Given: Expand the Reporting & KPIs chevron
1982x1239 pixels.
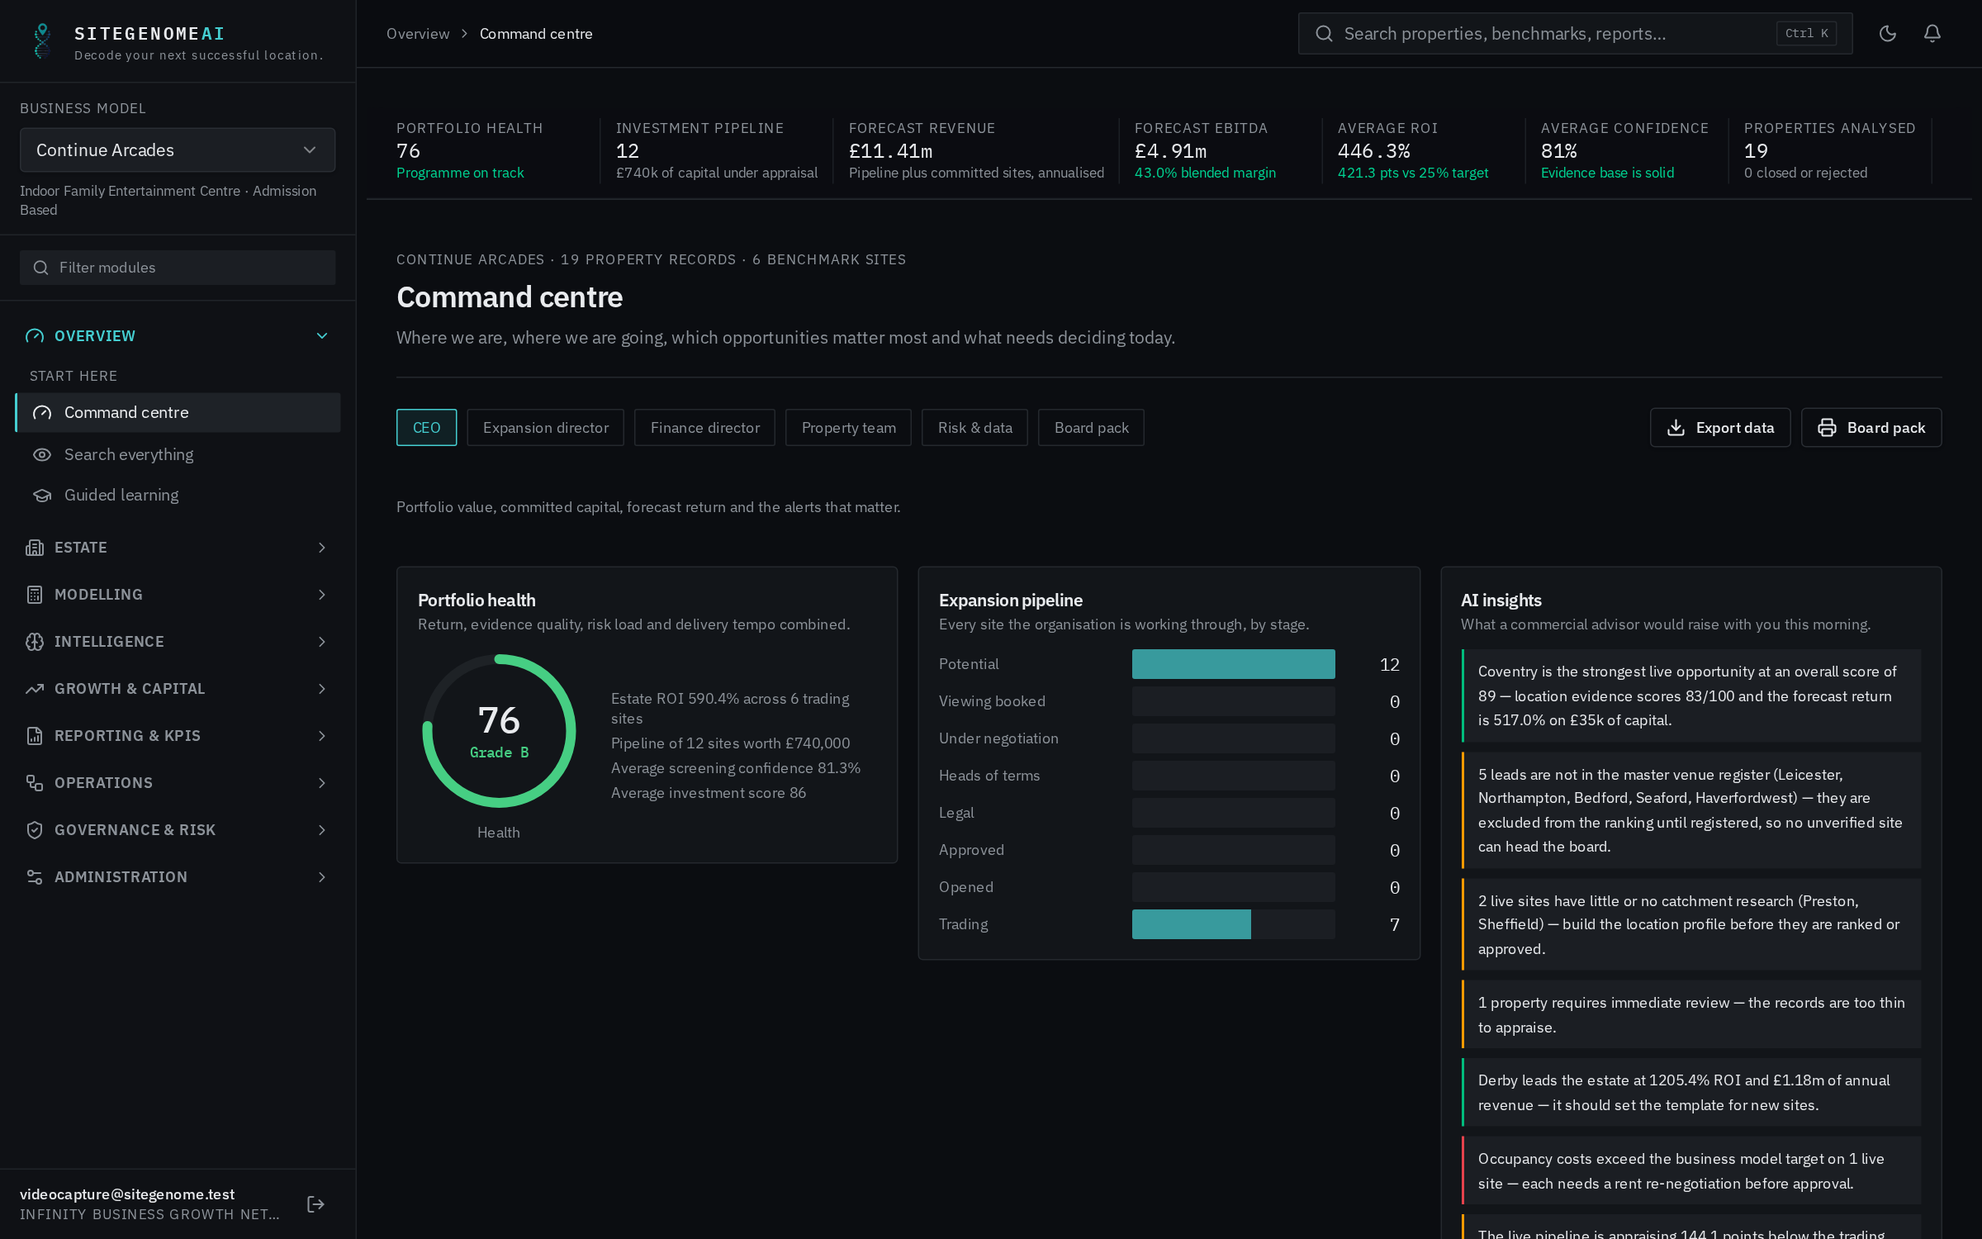Looking at the screenshot, I should click(x=322, y=736).
